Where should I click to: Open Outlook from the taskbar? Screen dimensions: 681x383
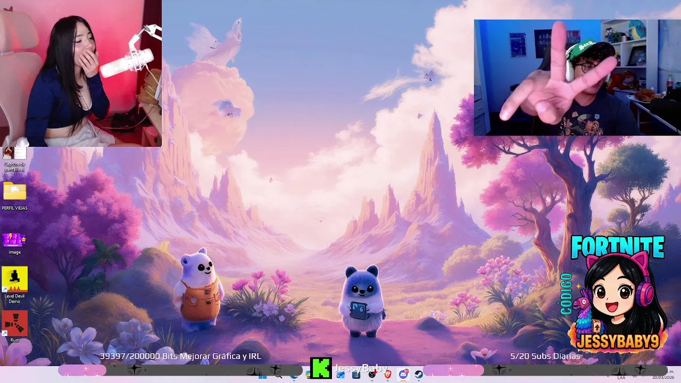pos(340,374)
